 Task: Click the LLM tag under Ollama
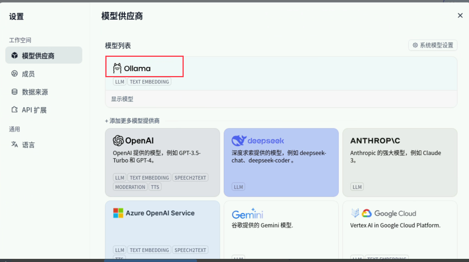coord(119,82)
